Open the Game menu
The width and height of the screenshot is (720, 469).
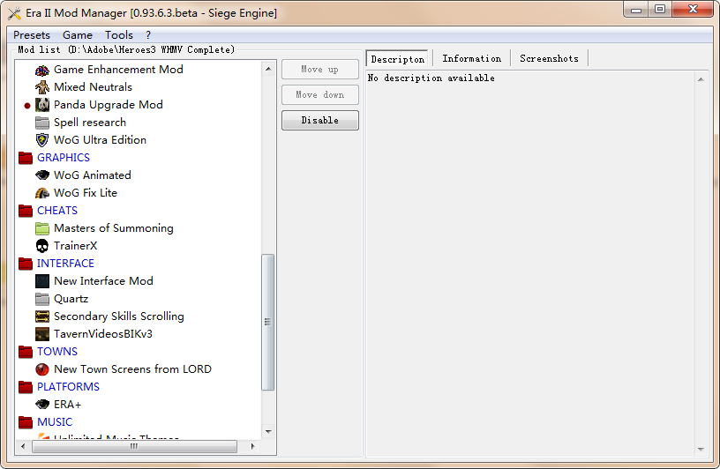pyautogui.click(x=78, y=35)
